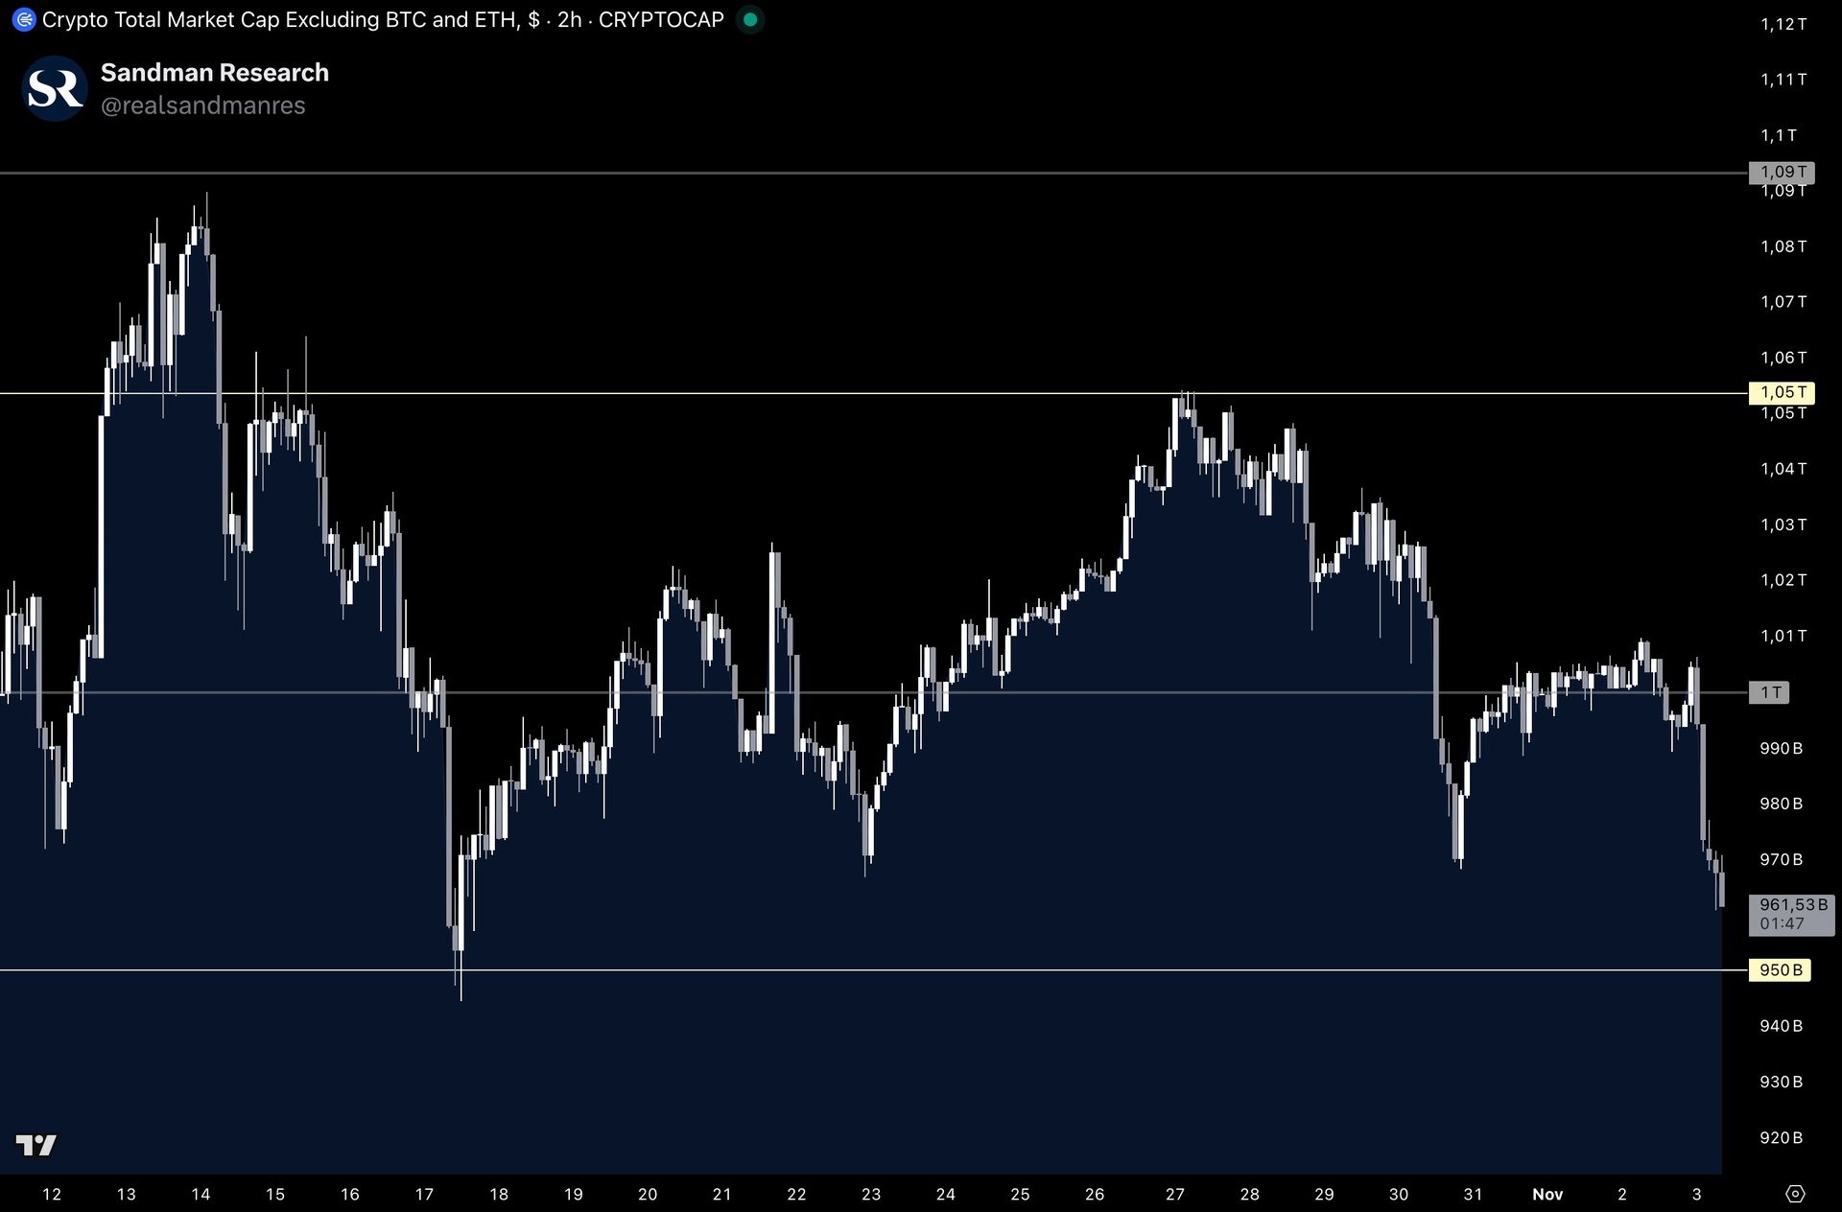Click the current price 961,53 B label
The height and width of the screenshot is (1212, 1842).
[x=1792, y=914]
